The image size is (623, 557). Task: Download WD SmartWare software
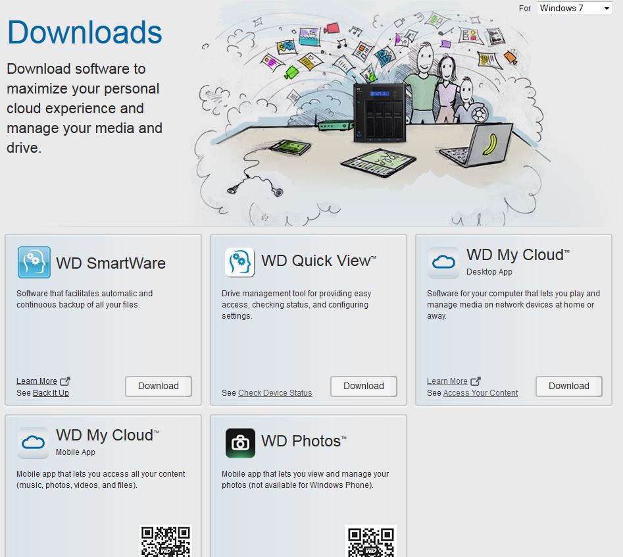pyautogui.click(x=159, y=386)
